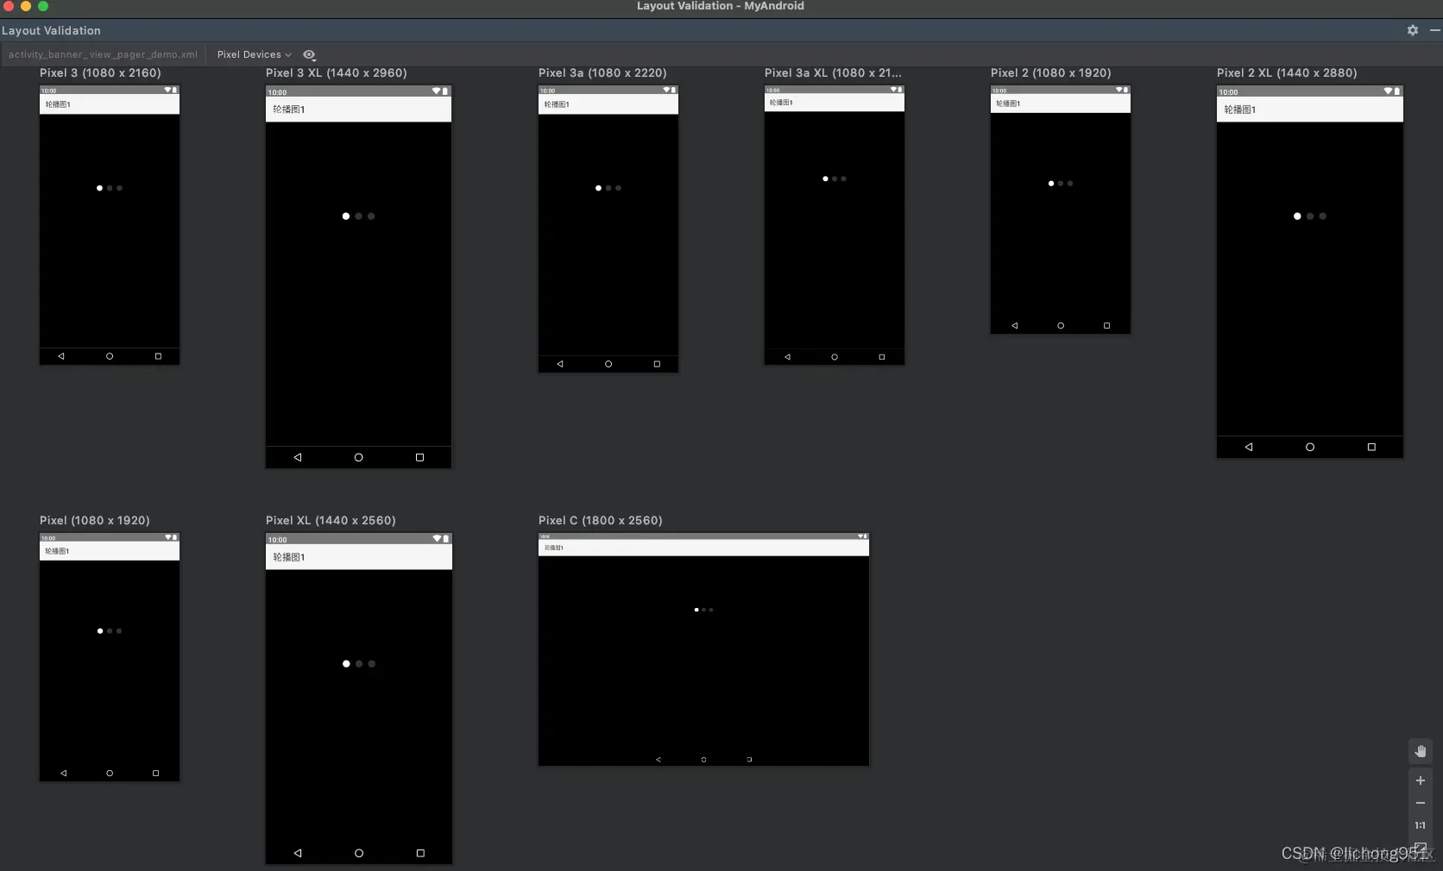Click the Pixel XL (1440 x 2560) label
The width and height of the screenshot is (1443, 871).
(x=331, y=520)
